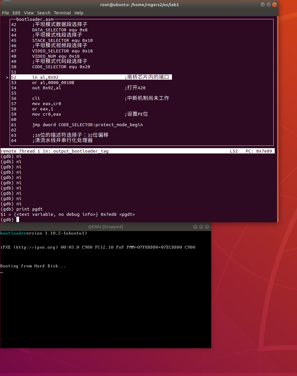297x376 pixels.
Task: Maximize the root@ubuntu terminal window
Action: [268, 5]
